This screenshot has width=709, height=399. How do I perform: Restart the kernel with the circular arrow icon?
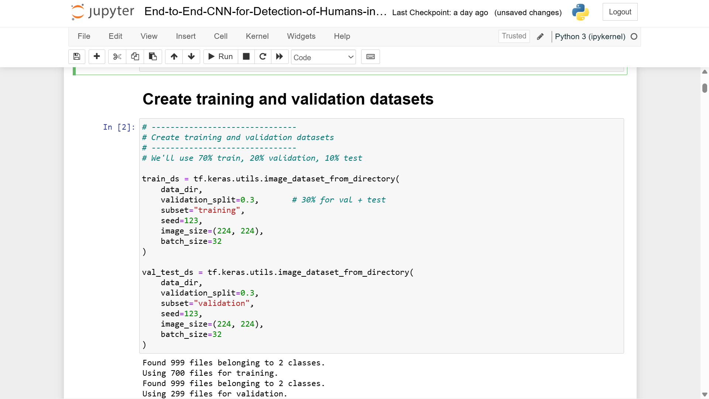tap(263, 57)
